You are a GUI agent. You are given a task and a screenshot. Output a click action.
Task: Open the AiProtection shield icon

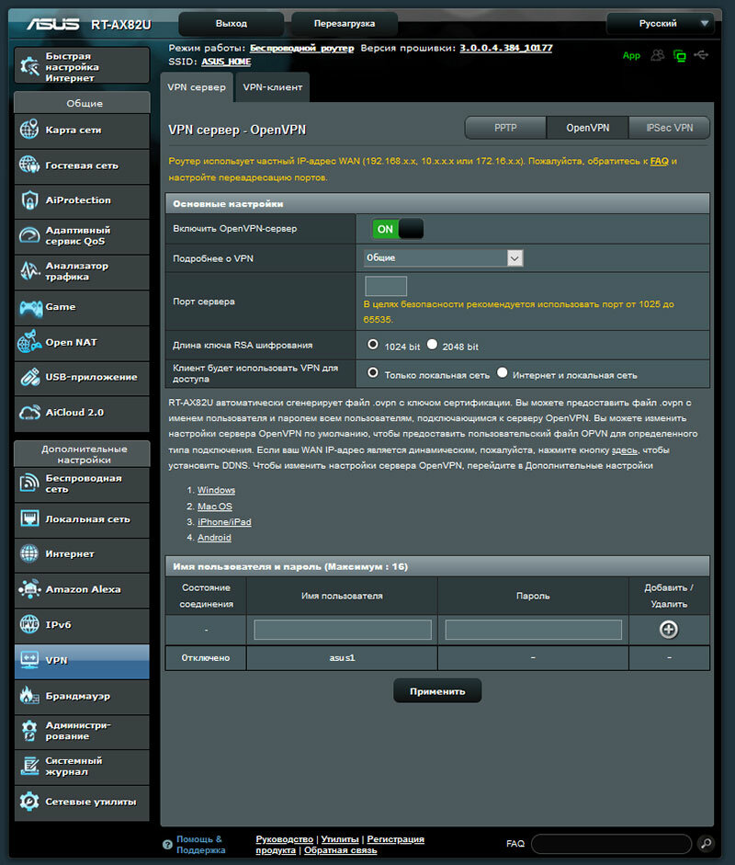click(29, 200)
